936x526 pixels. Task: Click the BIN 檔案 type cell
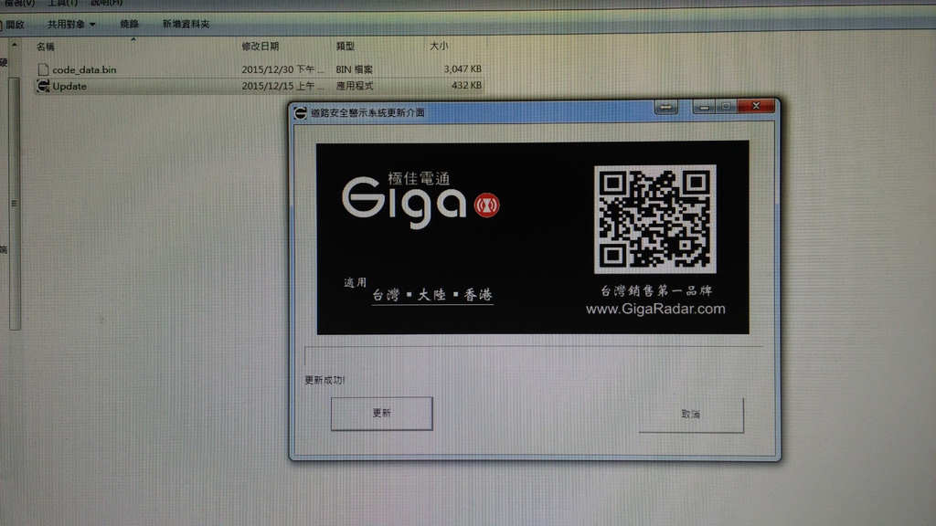[x=354, y=69]
